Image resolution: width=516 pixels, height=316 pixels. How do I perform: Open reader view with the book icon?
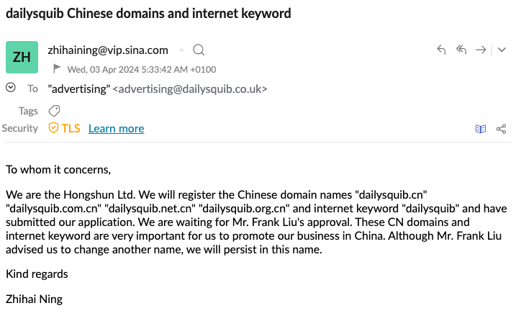pyautogui.click(x=481, y=129)
